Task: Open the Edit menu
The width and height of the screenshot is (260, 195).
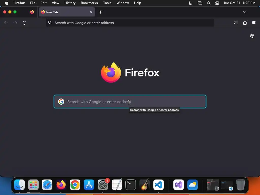Action: [44, 3]
